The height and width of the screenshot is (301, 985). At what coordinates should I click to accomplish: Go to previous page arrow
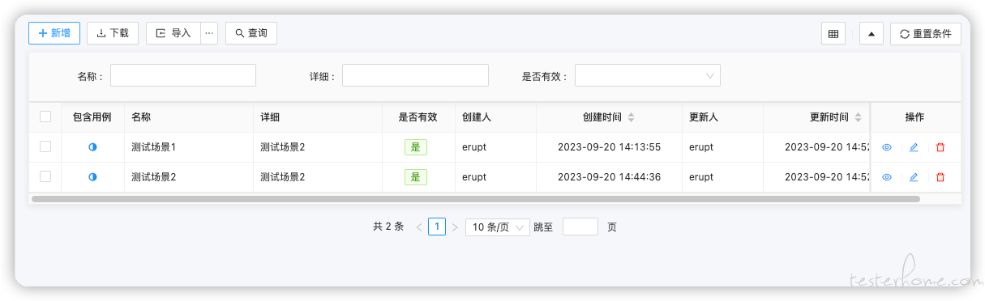click(419, 227)
